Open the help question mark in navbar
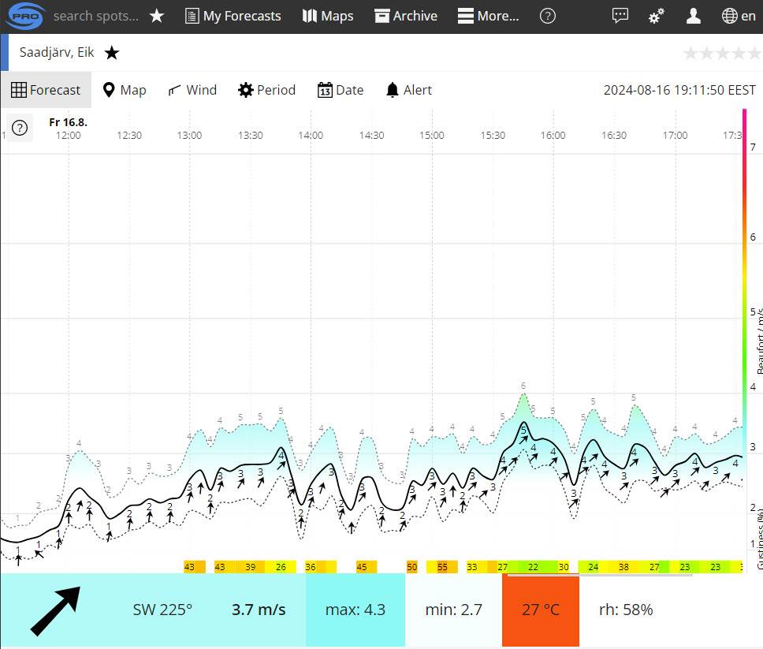Viewport: 763px width, 649px height. [x=547, y=16]
